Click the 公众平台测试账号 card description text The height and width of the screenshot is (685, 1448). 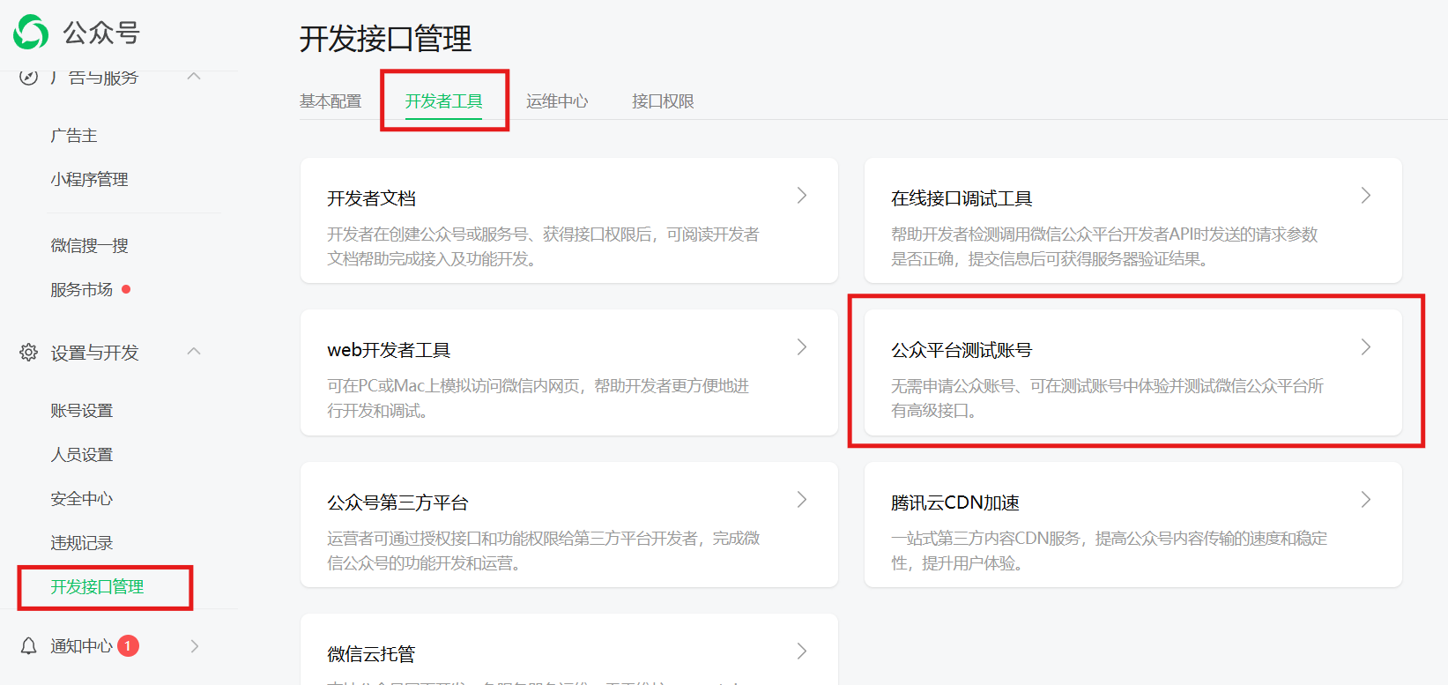tap(1107, 398)
